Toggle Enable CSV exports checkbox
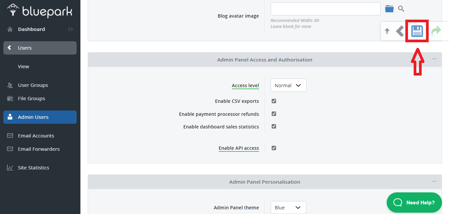This screenshot has width=449, height=214. (x=274, y=101)
